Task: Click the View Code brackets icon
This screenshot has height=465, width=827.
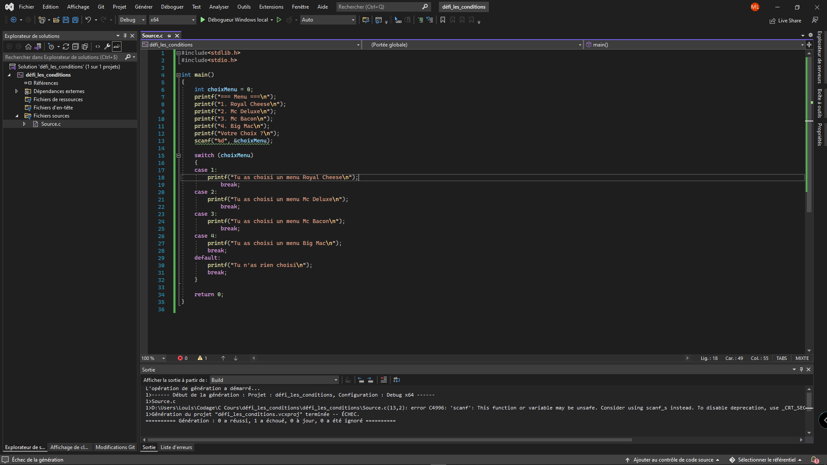Action: tap(98, 46)
